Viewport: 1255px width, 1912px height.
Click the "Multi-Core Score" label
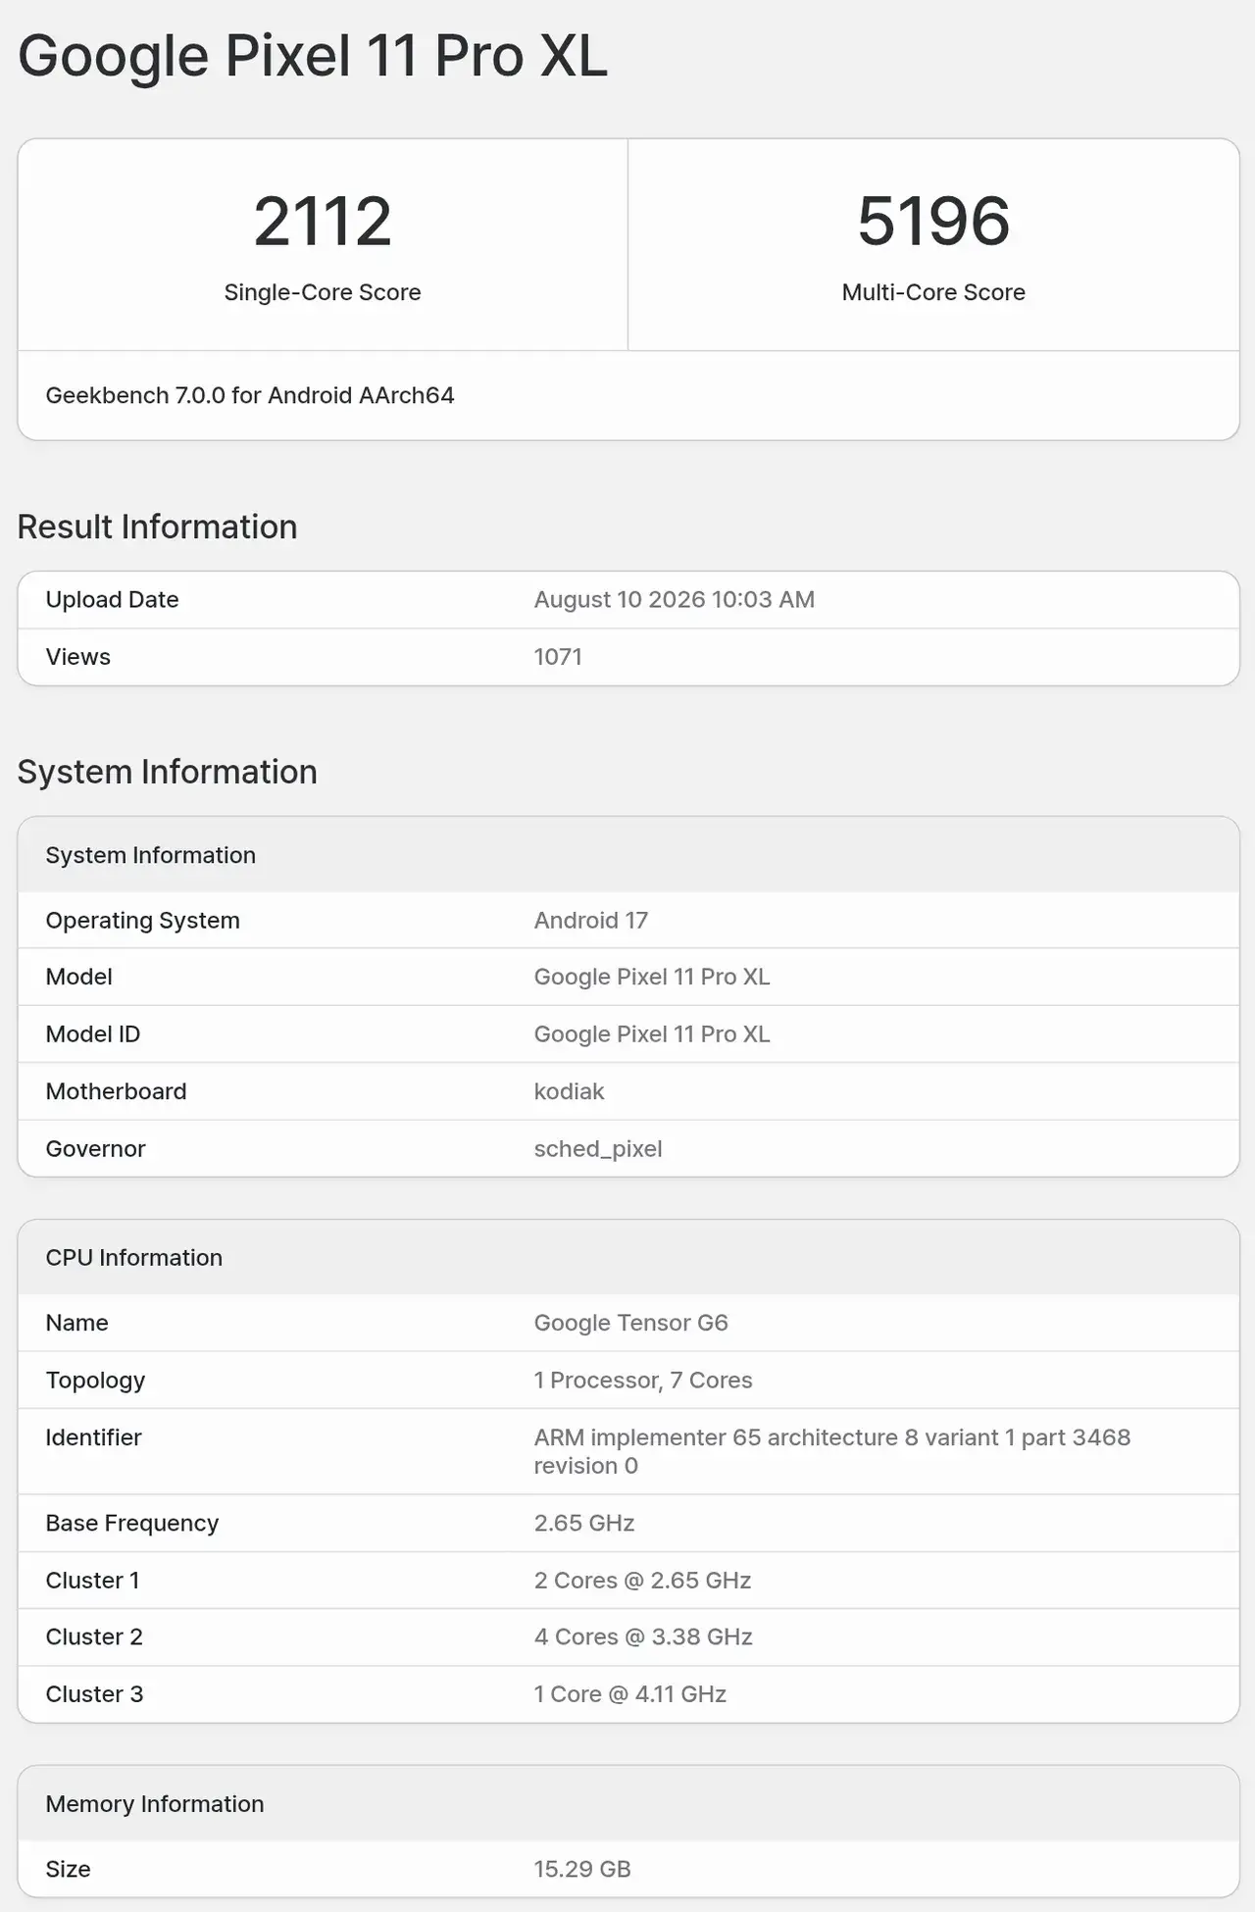click(x=933, y=292)
